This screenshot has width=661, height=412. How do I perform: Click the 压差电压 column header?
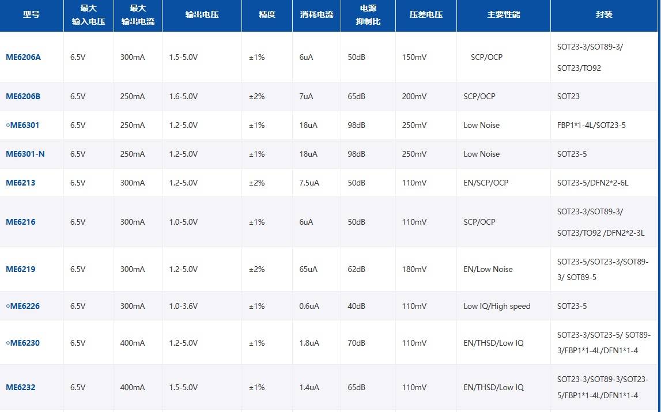coord(426,15)
